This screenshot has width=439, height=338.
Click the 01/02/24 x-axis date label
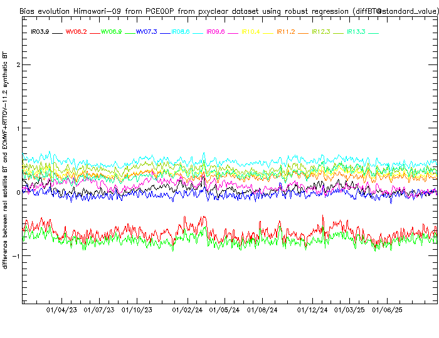(188, 309)
